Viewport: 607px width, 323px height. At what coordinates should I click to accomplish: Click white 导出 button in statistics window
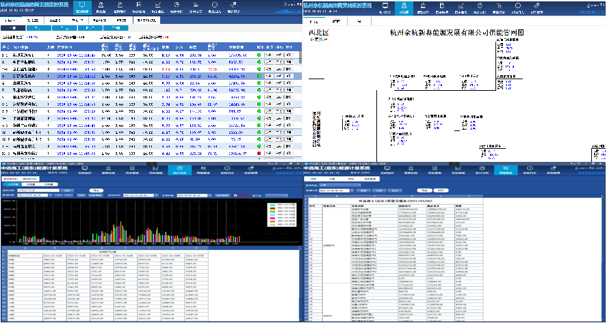tap(96, 191)
